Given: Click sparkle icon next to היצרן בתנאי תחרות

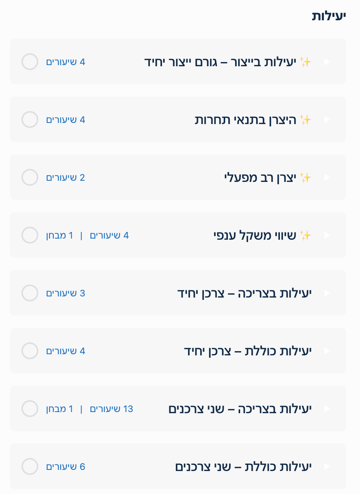Looking at the screenshot, I should pos(306,120).
